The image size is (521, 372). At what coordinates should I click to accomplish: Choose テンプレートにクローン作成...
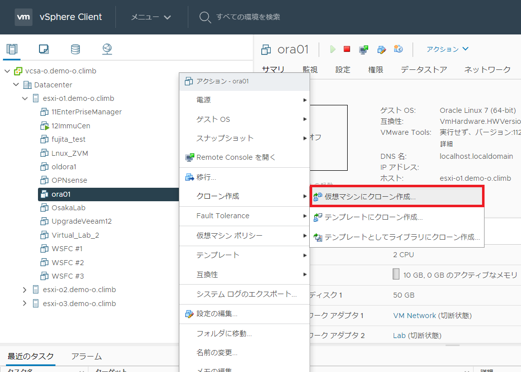(397, 217)
